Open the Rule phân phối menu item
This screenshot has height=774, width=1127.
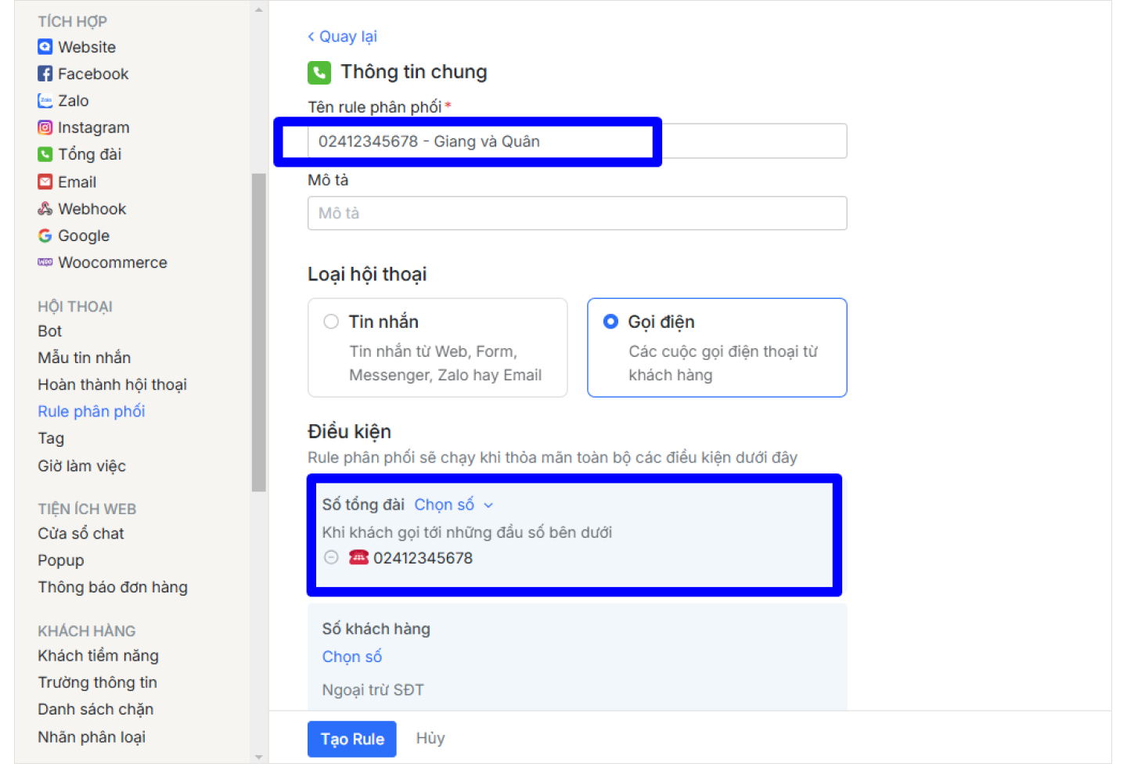(x=92, y=412)
